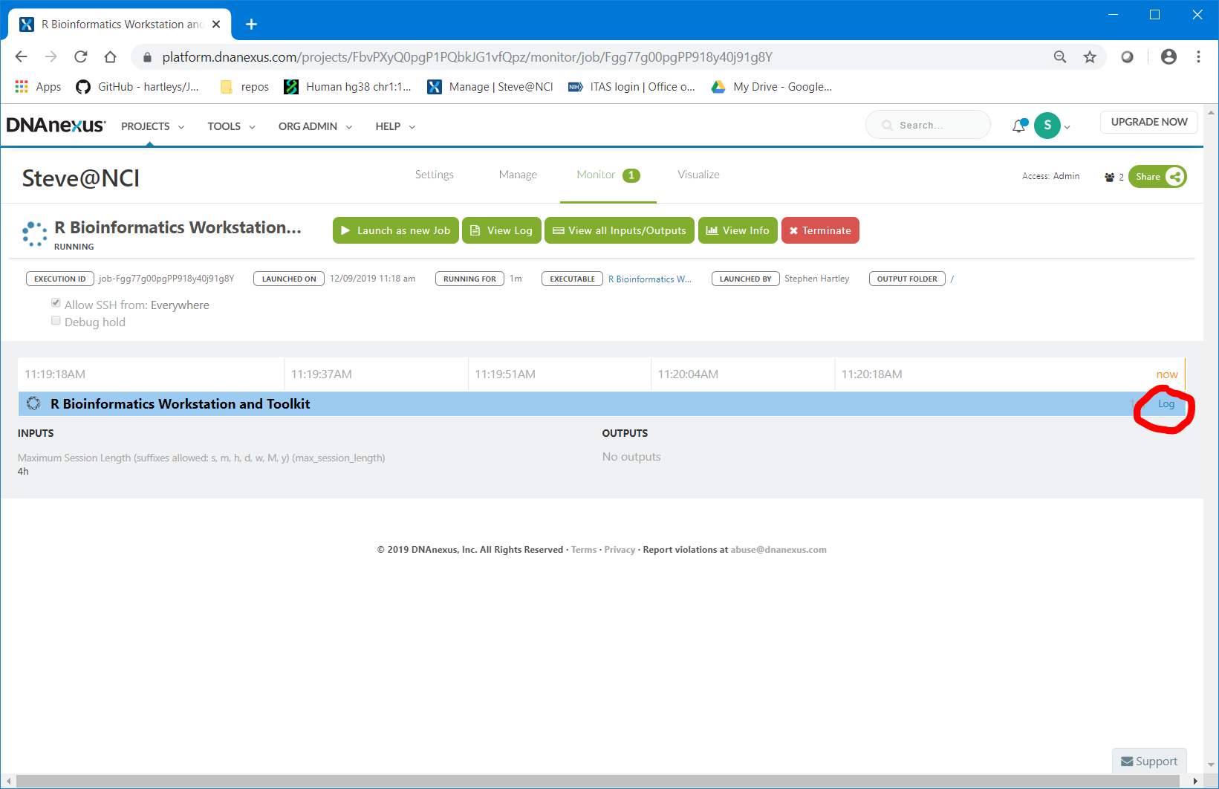1219x789 pixels.
Task: Open the Log link in job row
Action: coord(1166,404)
